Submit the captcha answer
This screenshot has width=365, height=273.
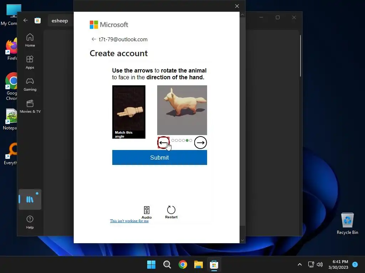coord(159,157)
